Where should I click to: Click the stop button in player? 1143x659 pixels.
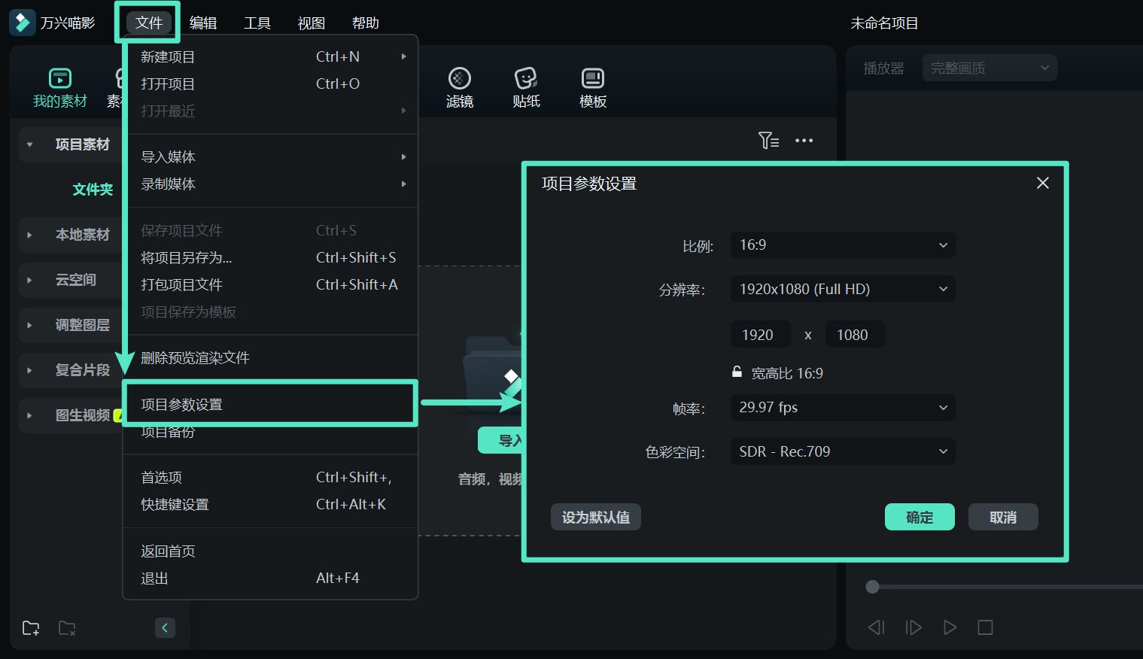[985, 627]
